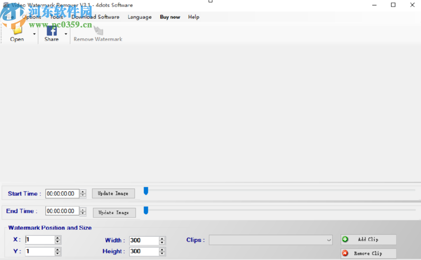Click the red X Remove Clip icon

click(345, 253)
